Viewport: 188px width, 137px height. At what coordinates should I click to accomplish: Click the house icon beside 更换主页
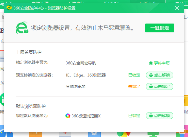[151, 63]
